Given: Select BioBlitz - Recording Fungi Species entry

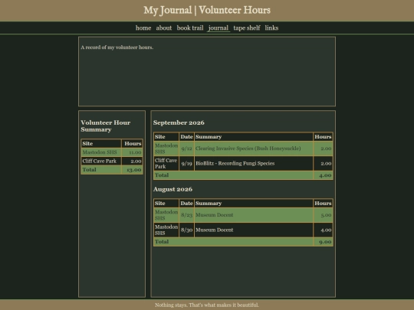Looking at the screenshot, I should [x=254, y=164].
